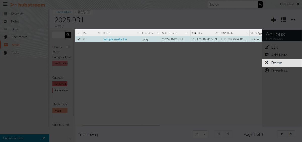Image resolution: width=302 pixels, height=142 pixels.
Task: Open the user settings gear icon
Action: [x=298, y=4]
